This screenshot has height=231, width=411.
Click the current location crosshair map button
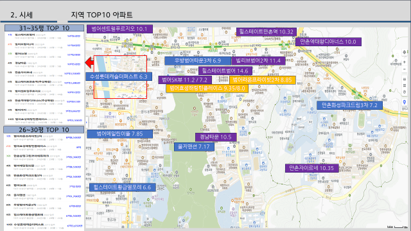point(405,52)
